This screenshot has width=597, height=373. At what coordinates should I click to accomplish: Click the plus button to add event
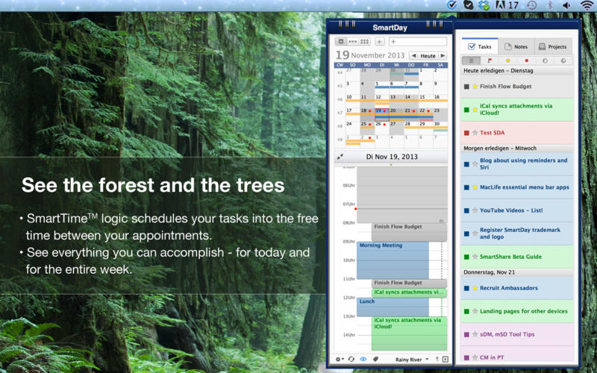380,42
